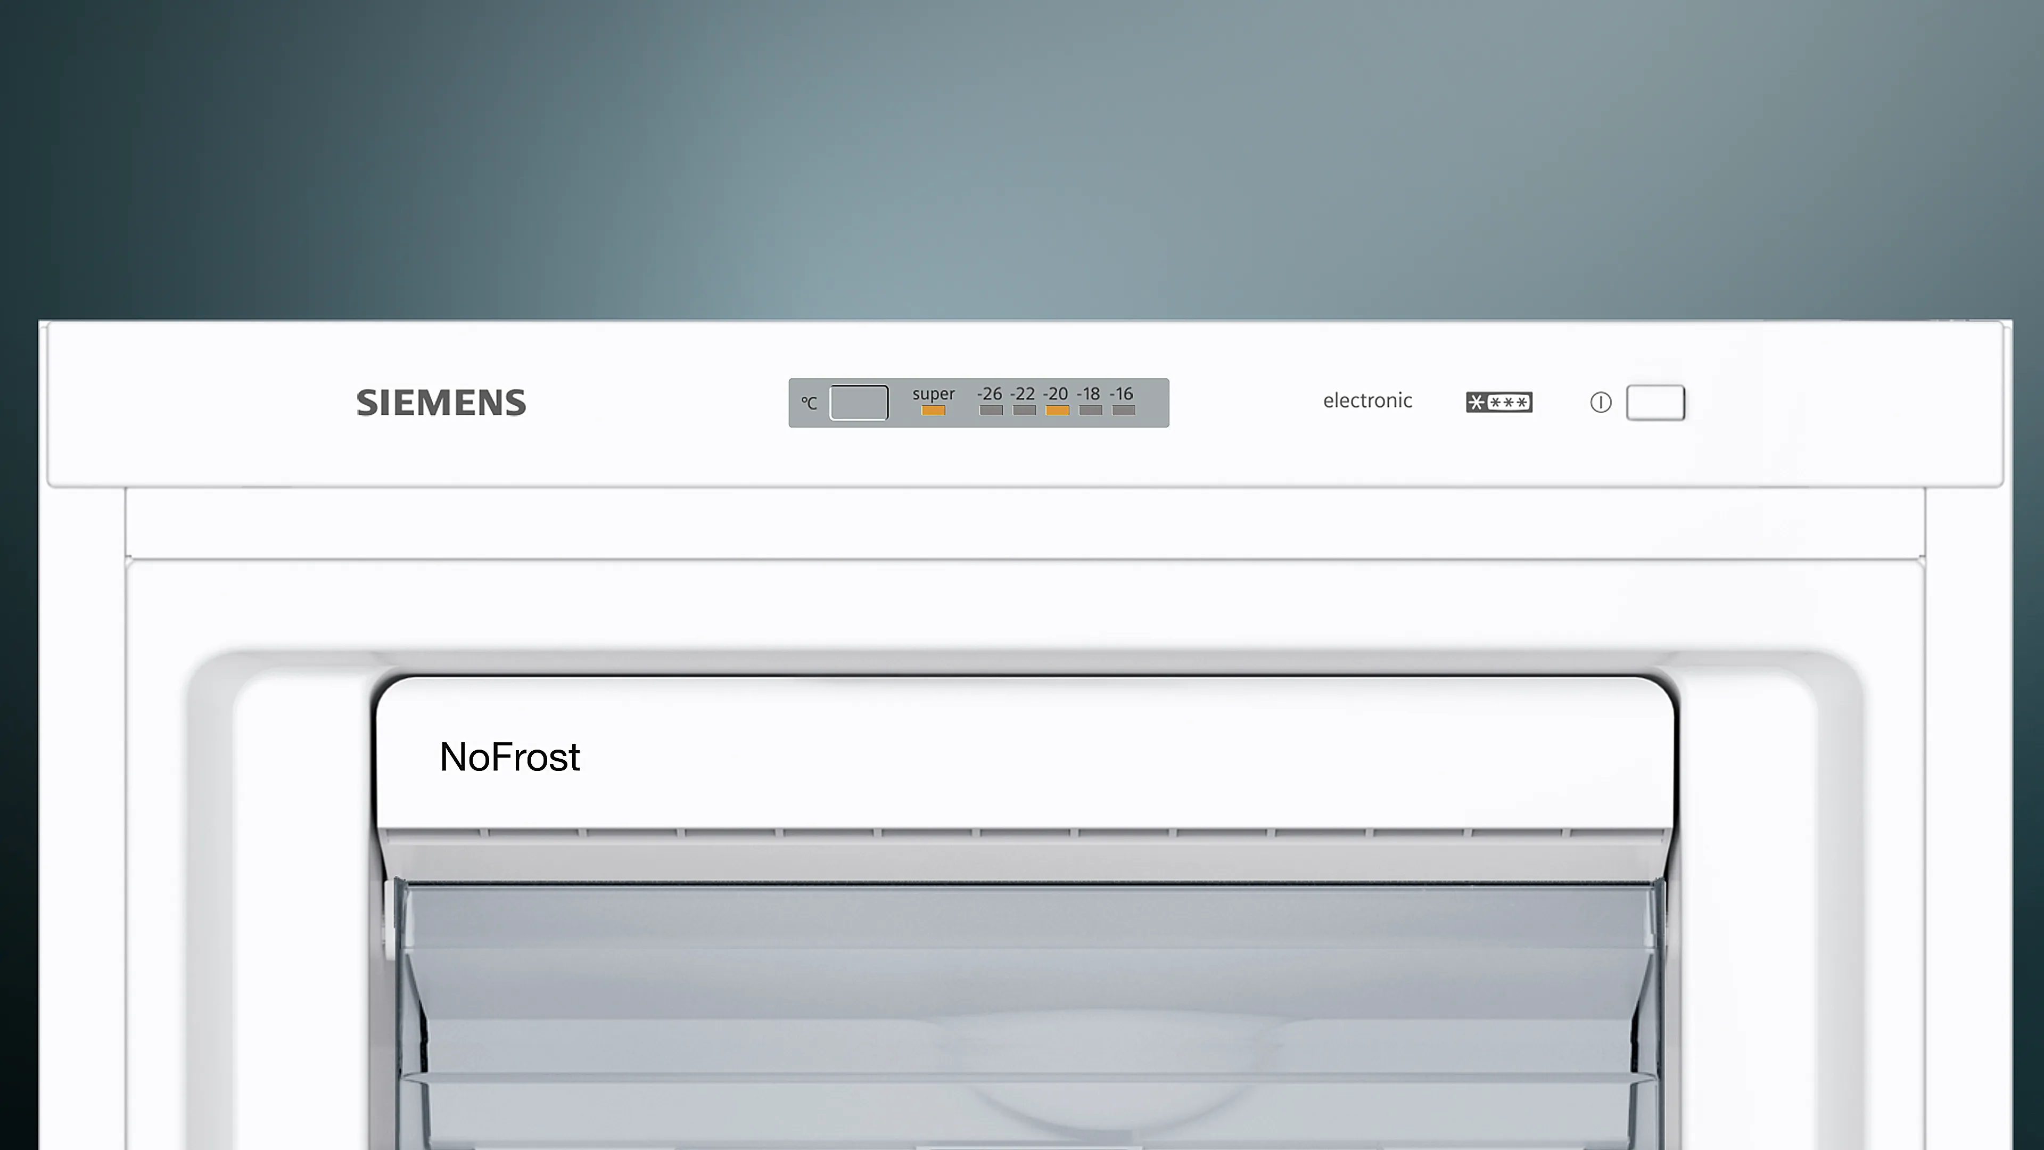
Task: Click the 'electronic' text label
Action: point(1367,401)
